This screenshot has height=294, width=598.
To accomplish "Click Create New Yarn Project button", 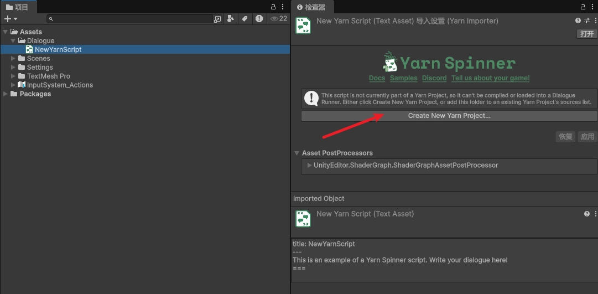I will (449, 116).
